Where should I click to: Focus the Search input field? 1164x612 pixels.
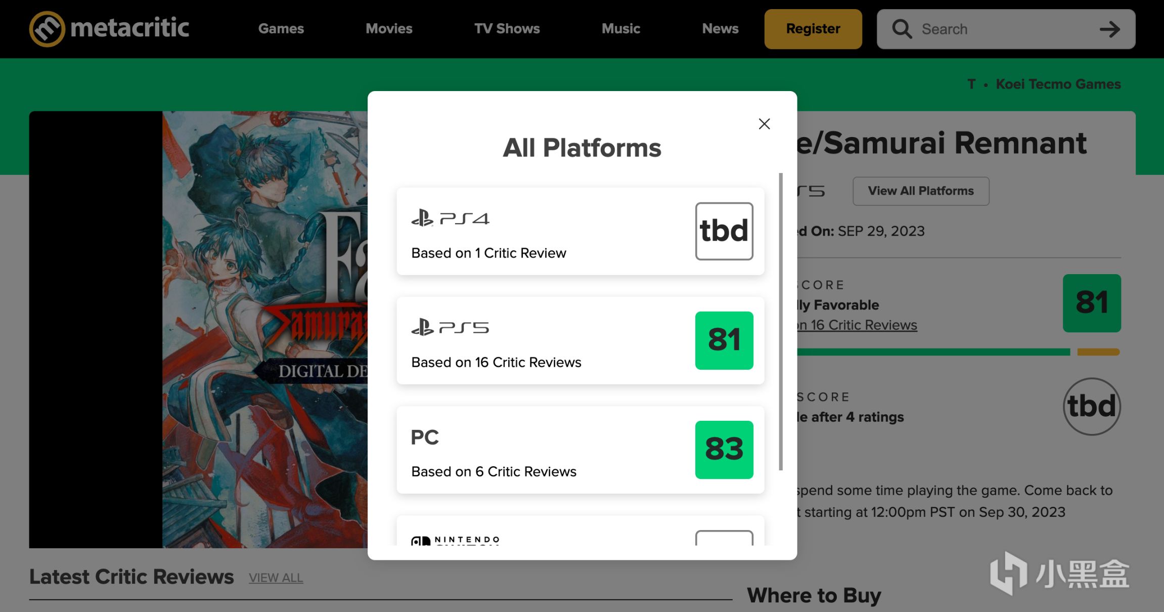coord(1005,29)
